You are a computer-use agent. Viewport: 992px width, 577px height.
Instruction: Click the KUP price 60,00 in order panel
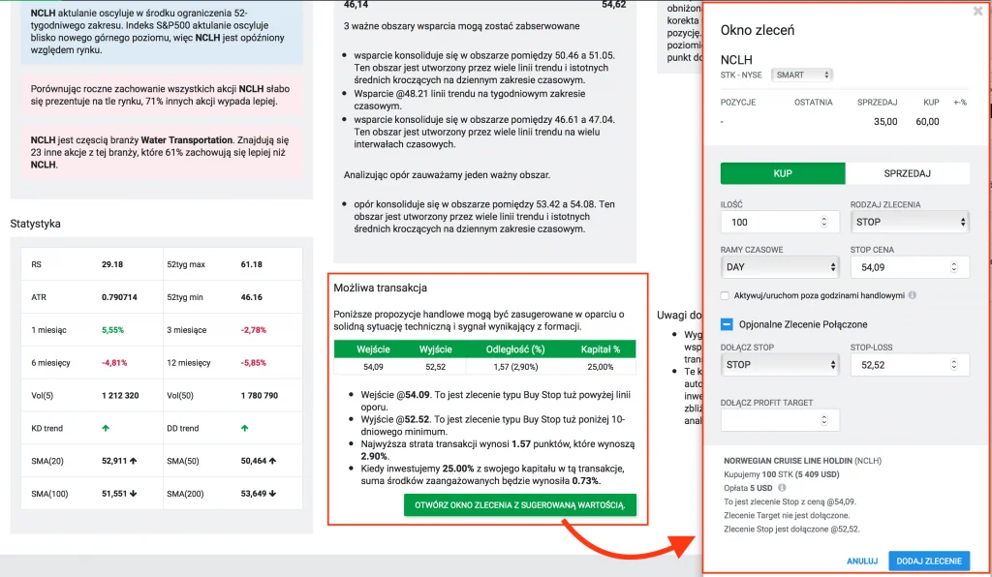927,121
